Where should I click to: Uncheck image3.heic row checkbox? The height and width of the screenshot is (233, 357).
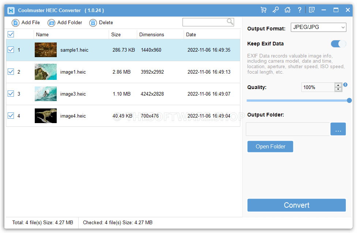[x=11, y=94]
